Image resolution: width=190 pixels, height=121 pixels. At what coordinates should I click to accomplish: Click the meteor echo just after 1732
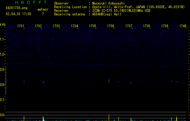coord(43,82)
